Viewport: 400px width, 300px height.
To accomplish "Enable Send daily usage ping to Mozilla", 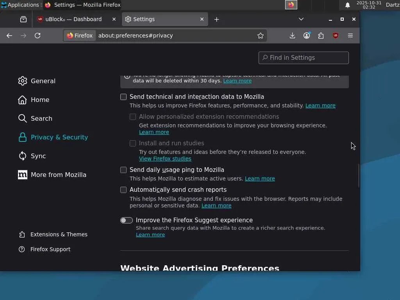I will 123,170.
